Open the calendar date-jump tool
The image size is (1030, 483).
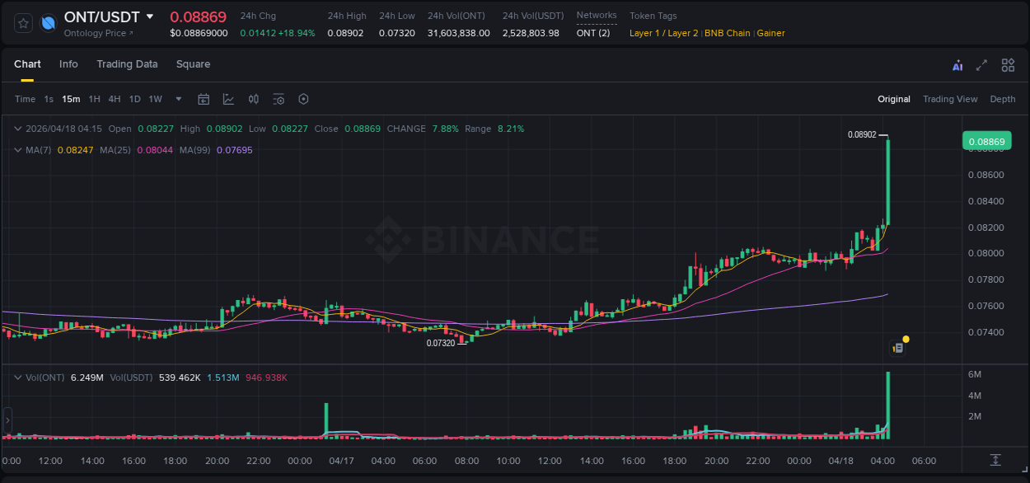[x=204, y=99]
